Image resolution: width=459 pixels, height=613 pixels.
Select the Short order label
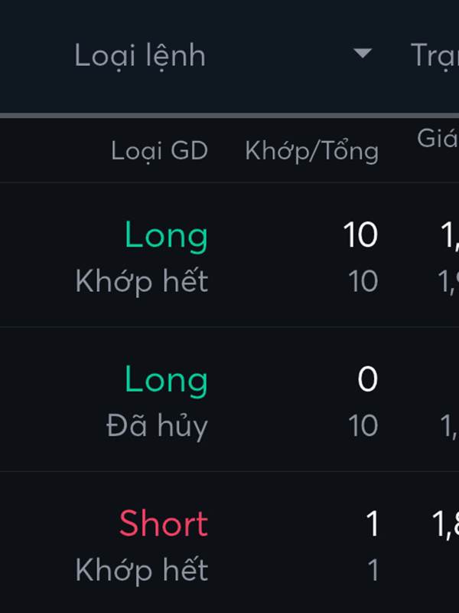tap(163, 524)
